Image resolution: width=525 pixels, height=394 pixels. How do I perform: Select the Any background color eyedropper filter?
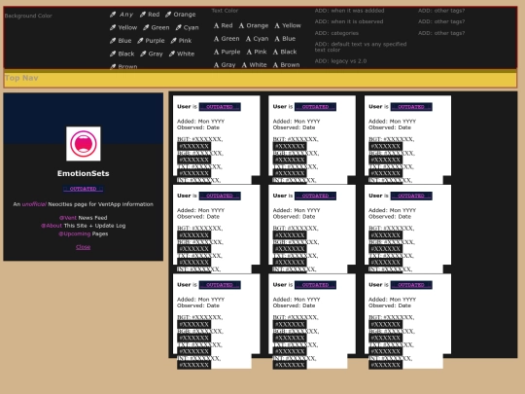coord(122,15)
